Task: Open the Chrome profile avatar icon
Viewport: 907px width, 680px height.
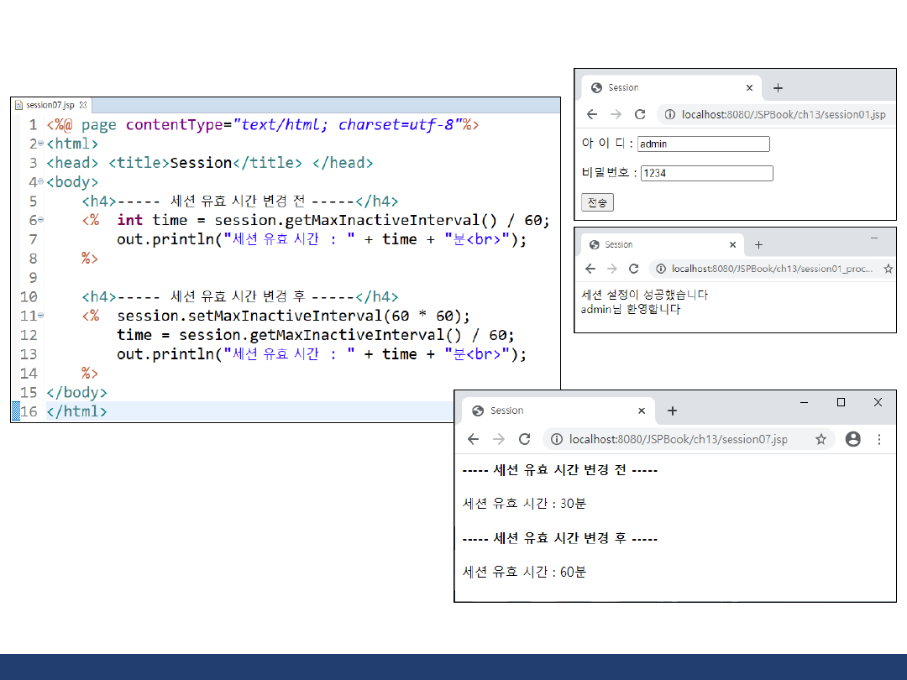Action: 852,439
